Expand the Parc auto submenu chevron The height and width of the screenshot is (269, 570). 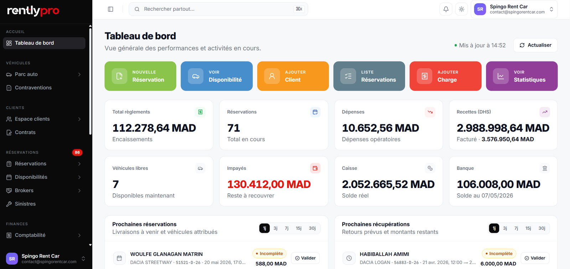79,74
